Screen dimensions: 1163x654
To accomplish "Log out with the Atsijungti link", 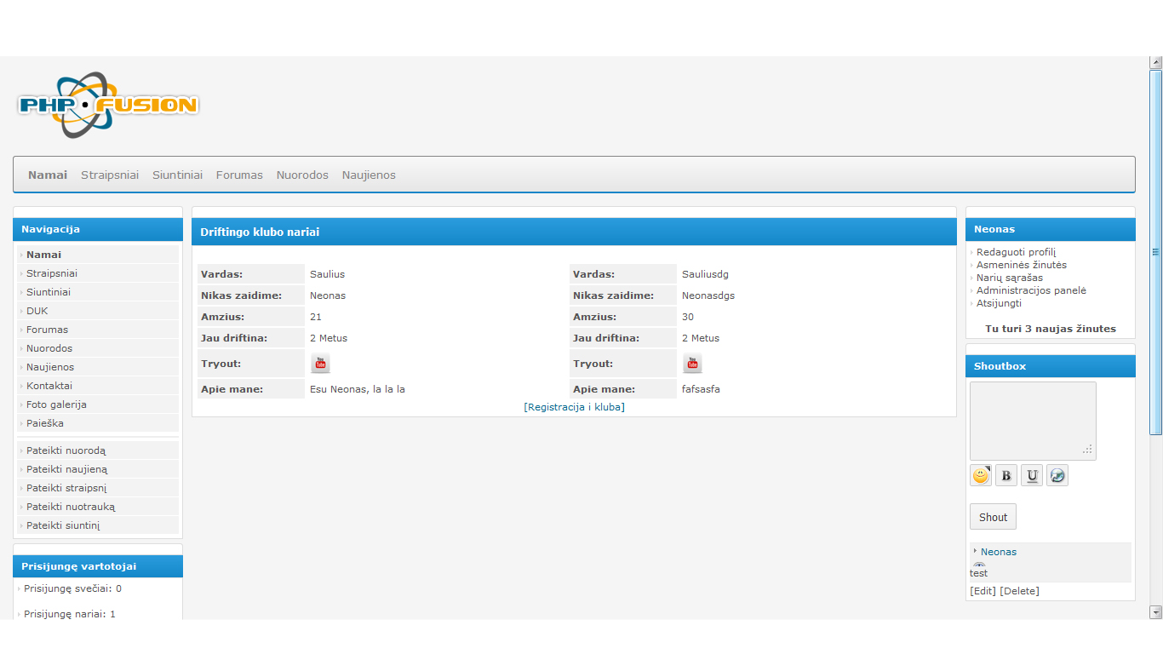I will click(999, 303).
